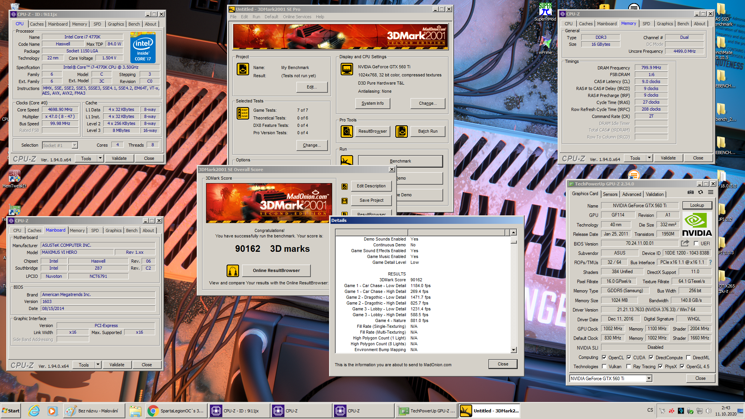Toggle the CUDA checkbox in GPU-Z

click(x=629, y=358)
